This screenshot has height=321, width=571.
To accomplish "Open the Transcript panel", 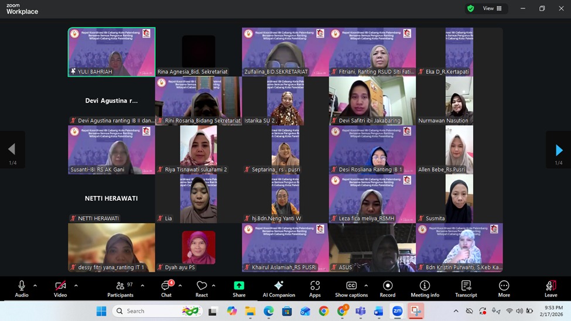I will 466,289.
